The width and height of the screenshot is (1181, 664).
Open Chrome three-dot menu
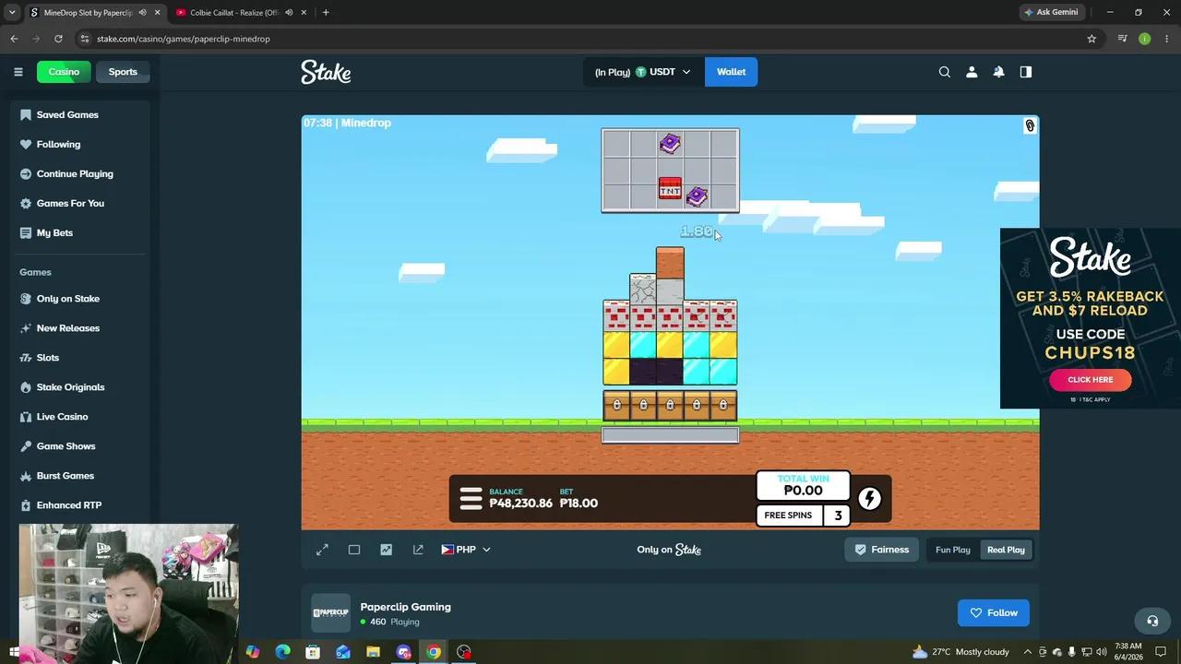coord(1166,39)
